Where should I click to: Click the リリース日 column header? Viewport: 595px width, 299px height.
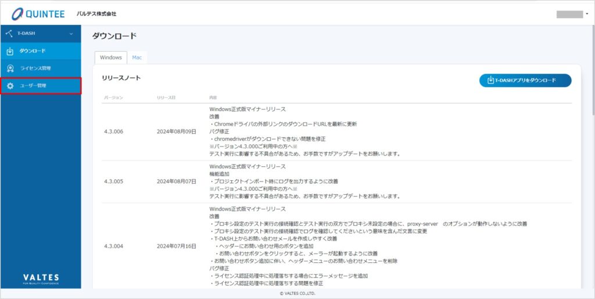click(x=166, y=97)
